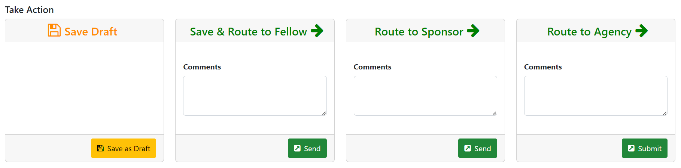
Task: Submit the form to the Agency
Action: 644,148
